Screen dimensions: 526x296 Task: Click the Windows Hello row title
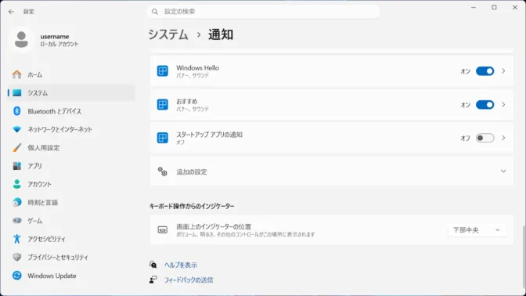[197, 68]
